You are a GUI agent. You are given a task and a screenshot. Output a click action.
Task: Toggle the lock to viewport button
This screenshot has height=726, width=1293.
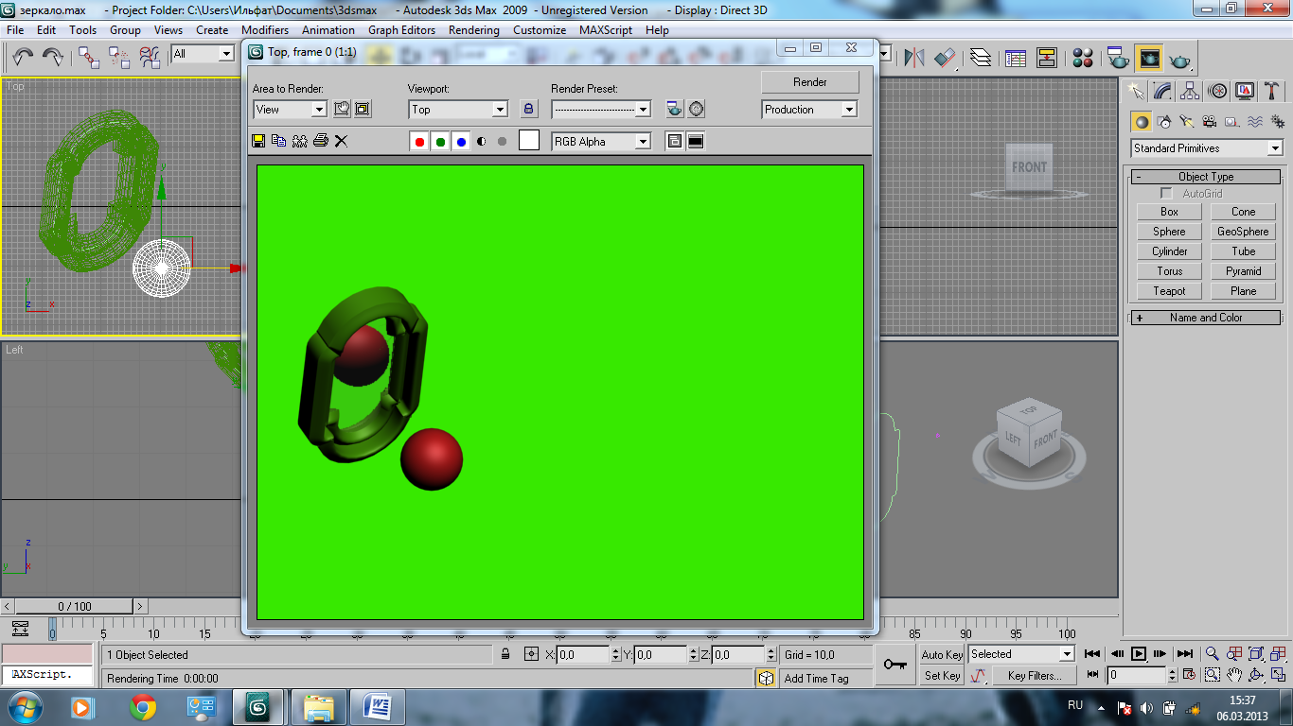pyautogui.click(x=529, y=110)
